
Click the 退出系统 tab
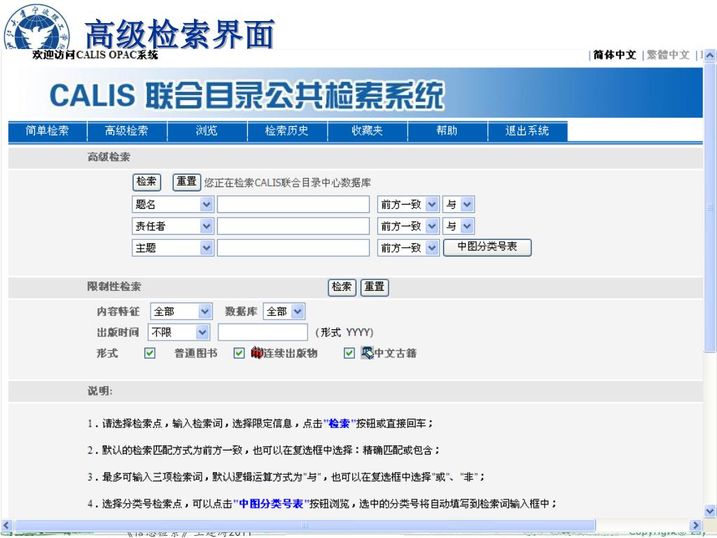[527, 131]
